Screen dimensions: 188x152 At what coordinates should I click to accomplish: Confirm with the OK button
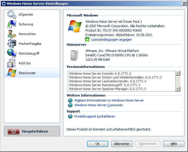tap(98, 144)
